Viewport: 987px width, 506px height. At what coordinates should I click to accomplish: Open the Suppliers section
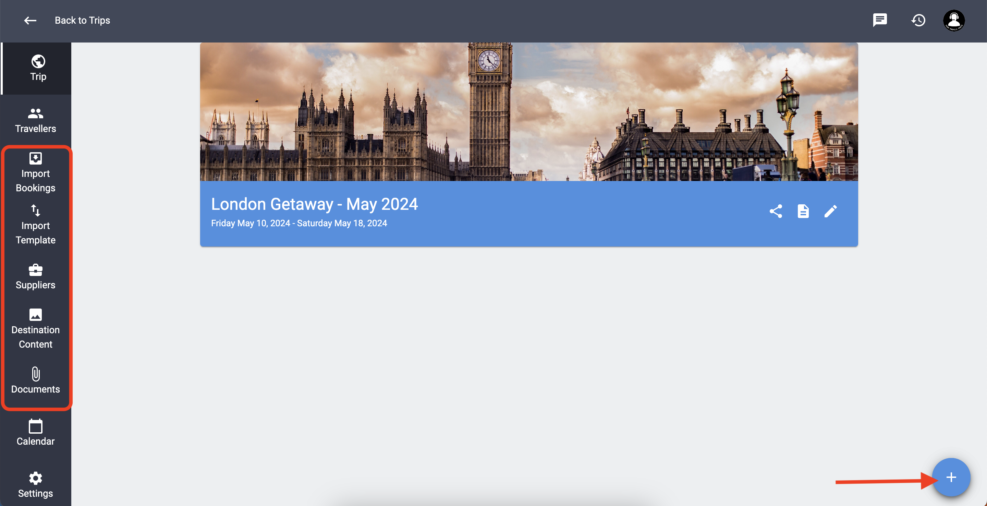tap(36, 277)
